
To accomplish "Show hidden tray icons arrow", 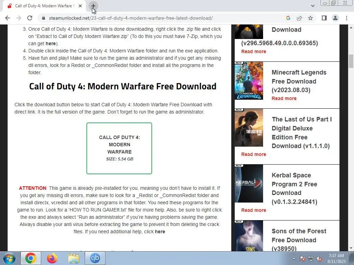I will (x=294, y=258).
